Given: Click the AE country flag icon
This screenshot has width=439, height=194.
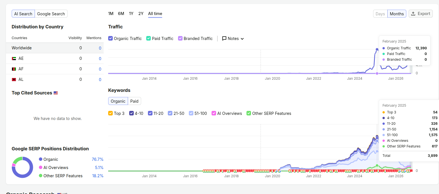Looking at the screenshot, I should [x=14, y=58].
